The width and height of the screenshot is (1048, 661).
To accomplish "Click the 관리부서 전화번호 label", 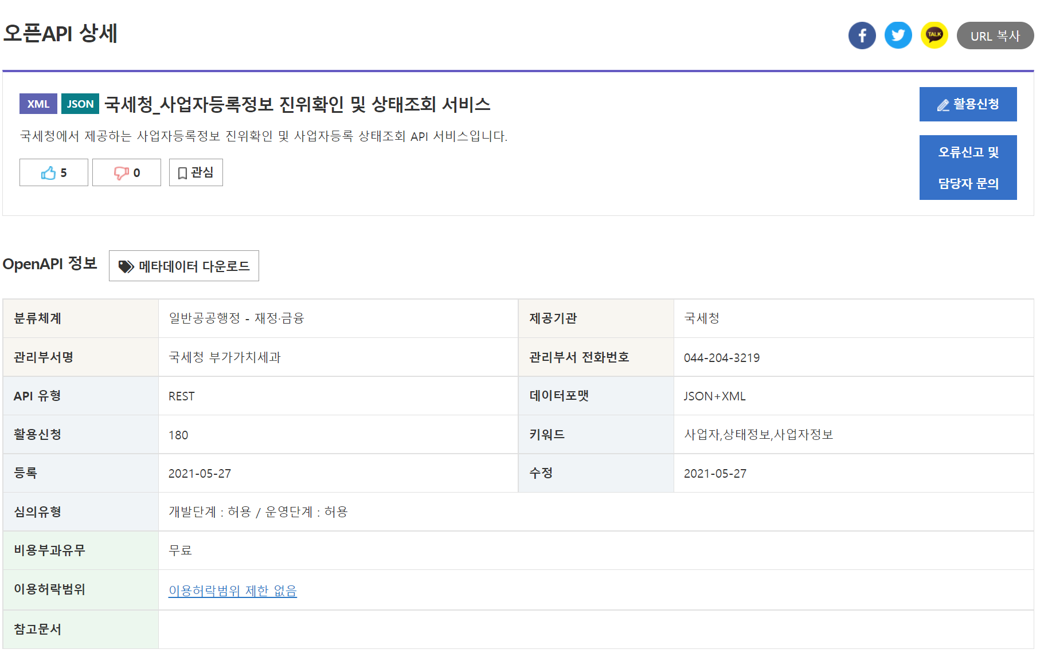I will pos(578,357).
